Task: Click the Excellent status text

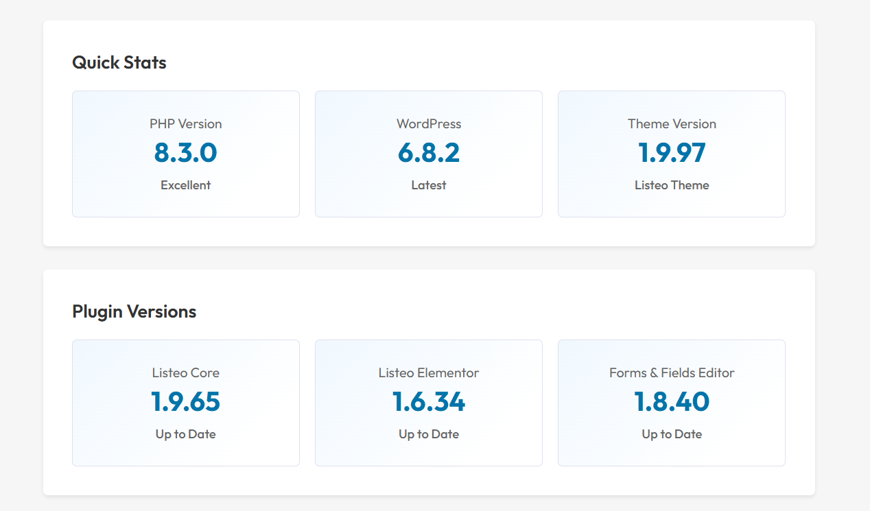Action: click(186, 185)
